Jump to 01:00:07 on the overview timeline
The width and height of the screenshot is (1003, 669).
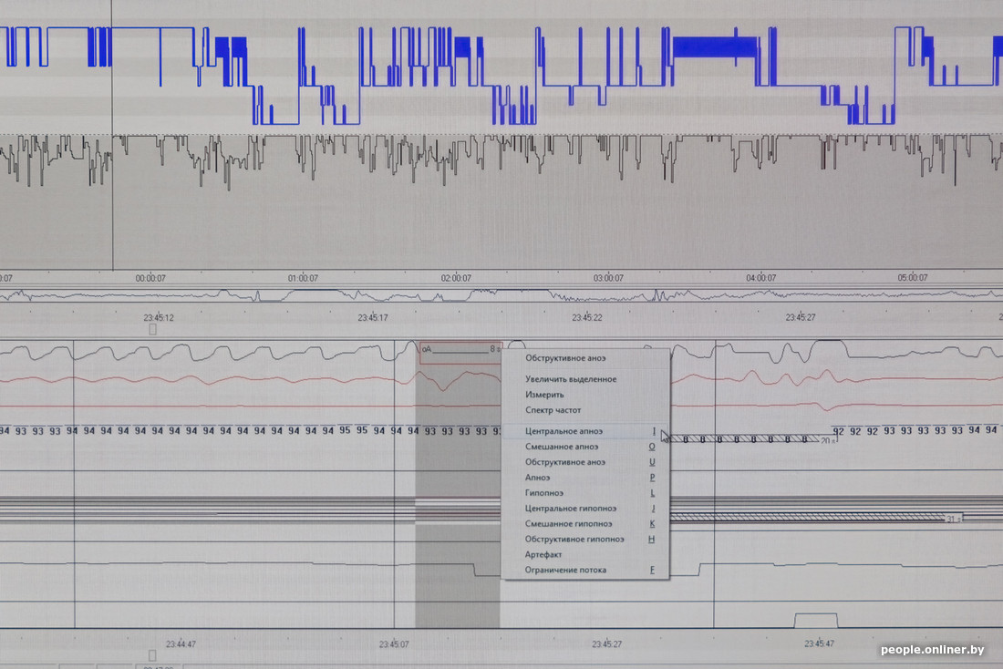303,278
